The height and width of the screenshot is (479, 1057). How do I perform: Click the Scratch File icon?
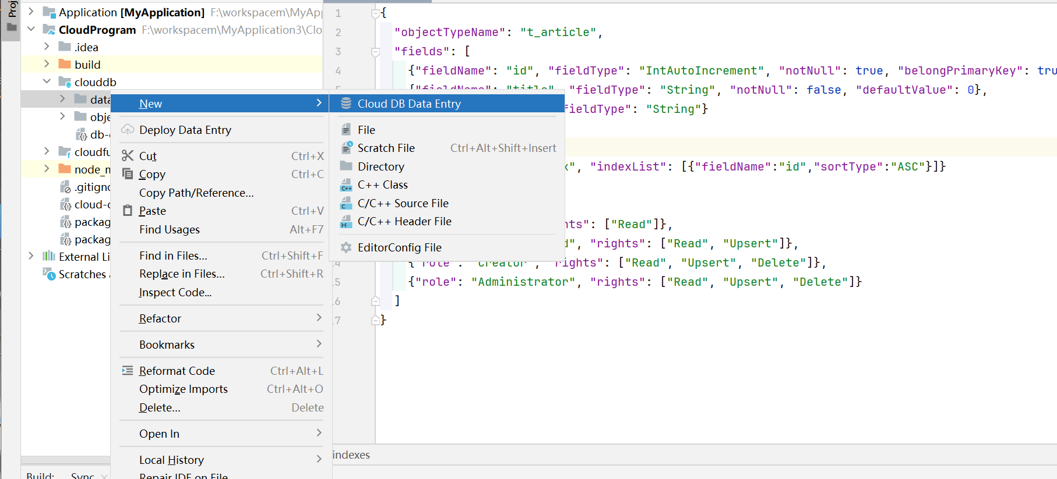coord(346,148)
